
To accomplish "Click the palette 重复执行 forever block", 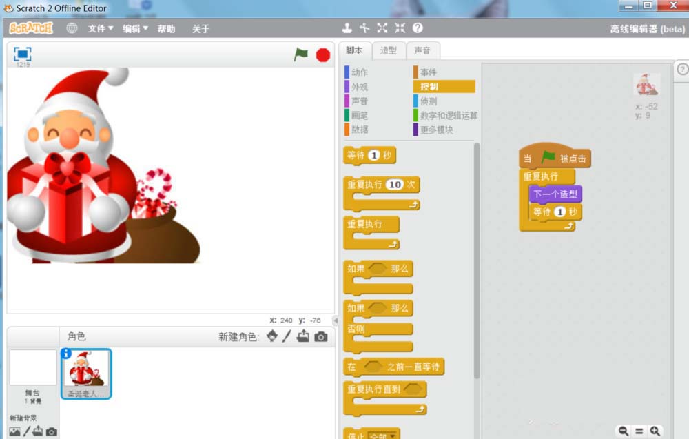I will point(371,232).
